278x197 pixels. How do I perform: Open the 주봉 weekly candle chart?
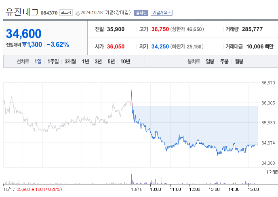point(224,61)
